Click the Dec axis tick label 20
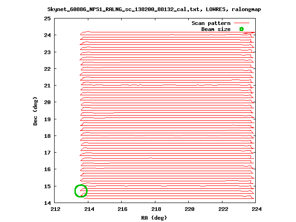The width and height of the screenshot is (296, 222). [x=47, y=102]
